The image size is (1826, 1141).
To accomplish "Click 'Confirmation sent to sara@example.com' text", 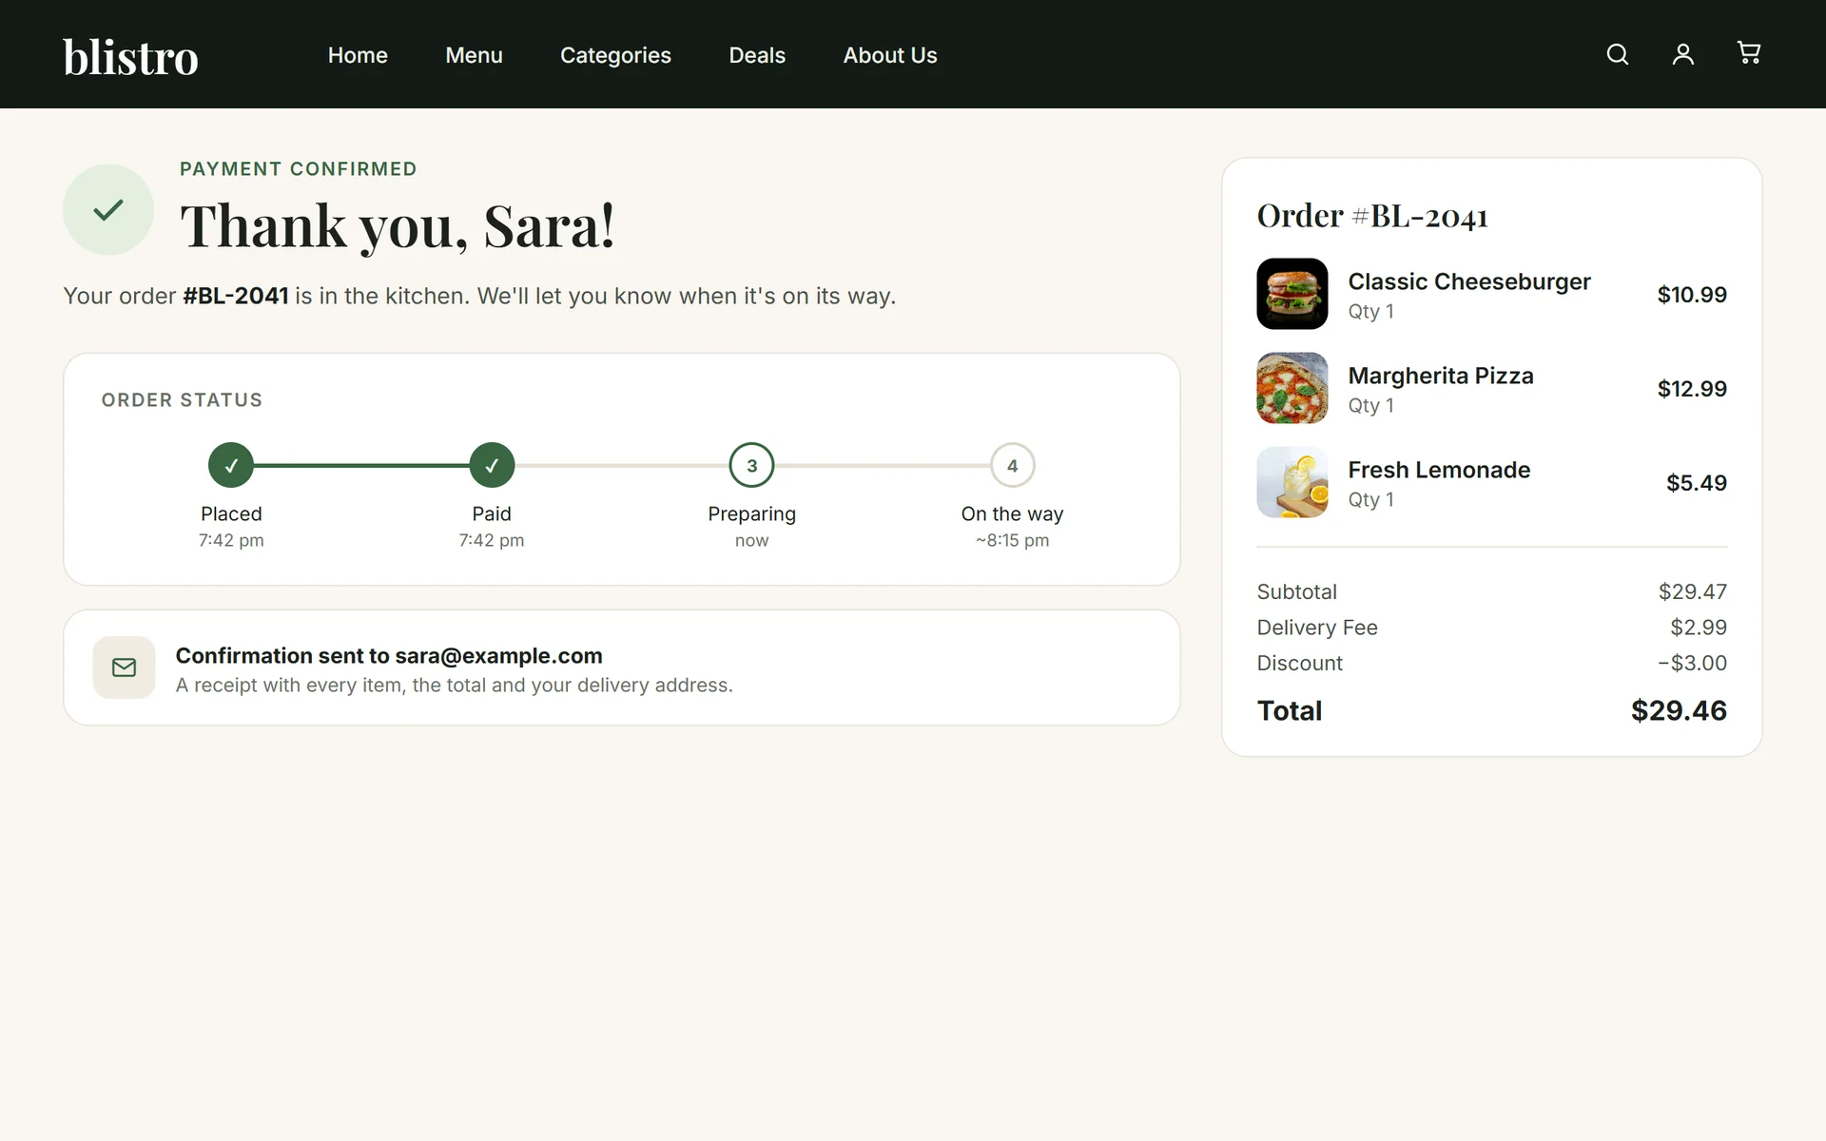I will (x=389, y=656).
